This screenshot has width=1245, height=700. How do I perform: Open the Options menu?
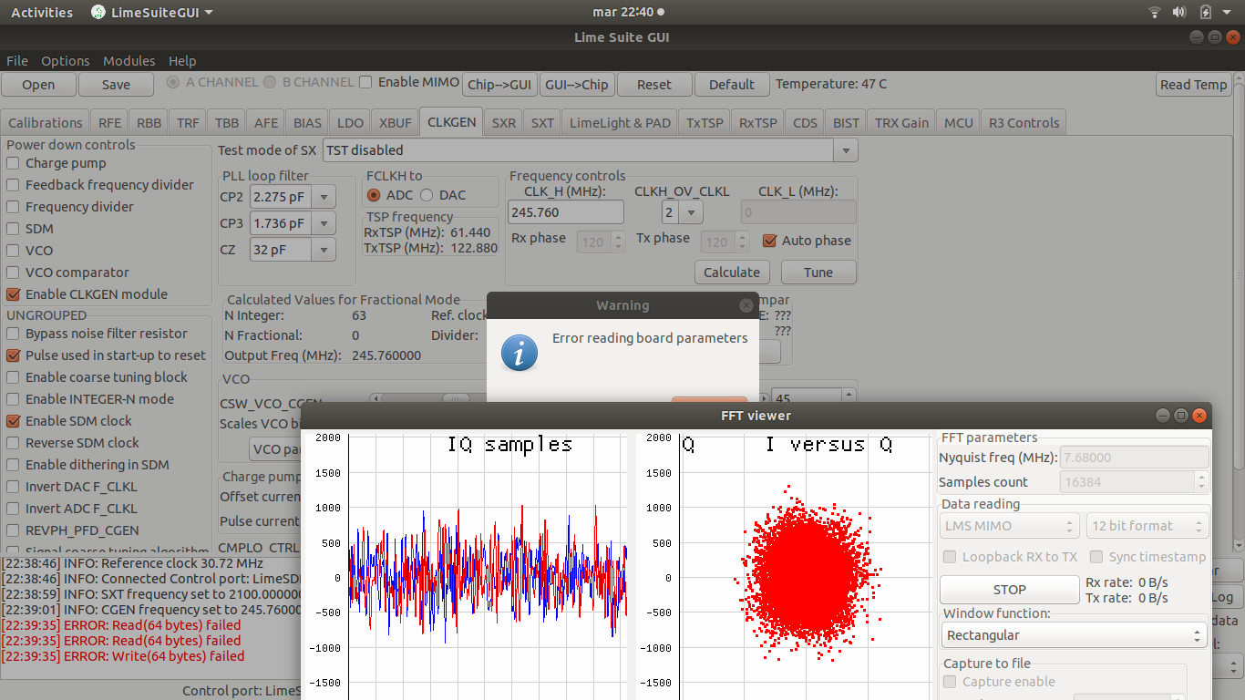click(x=65, y=61)
